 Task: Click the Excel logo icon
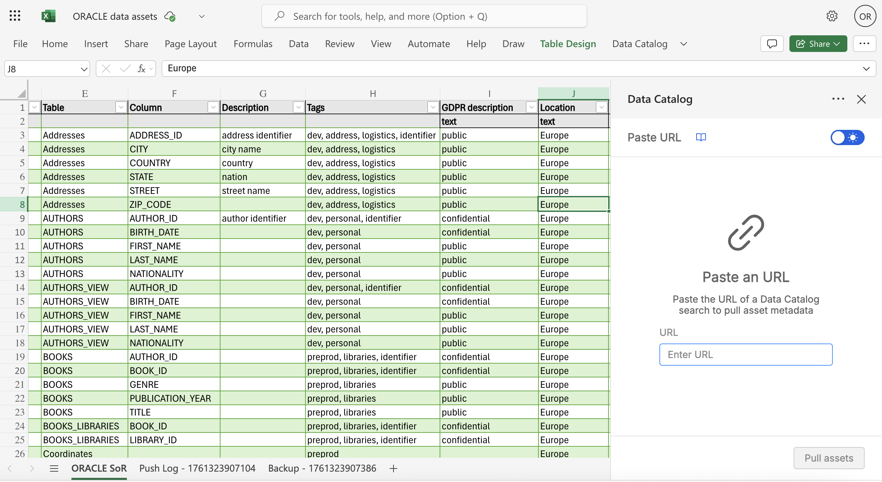(48, 16)
